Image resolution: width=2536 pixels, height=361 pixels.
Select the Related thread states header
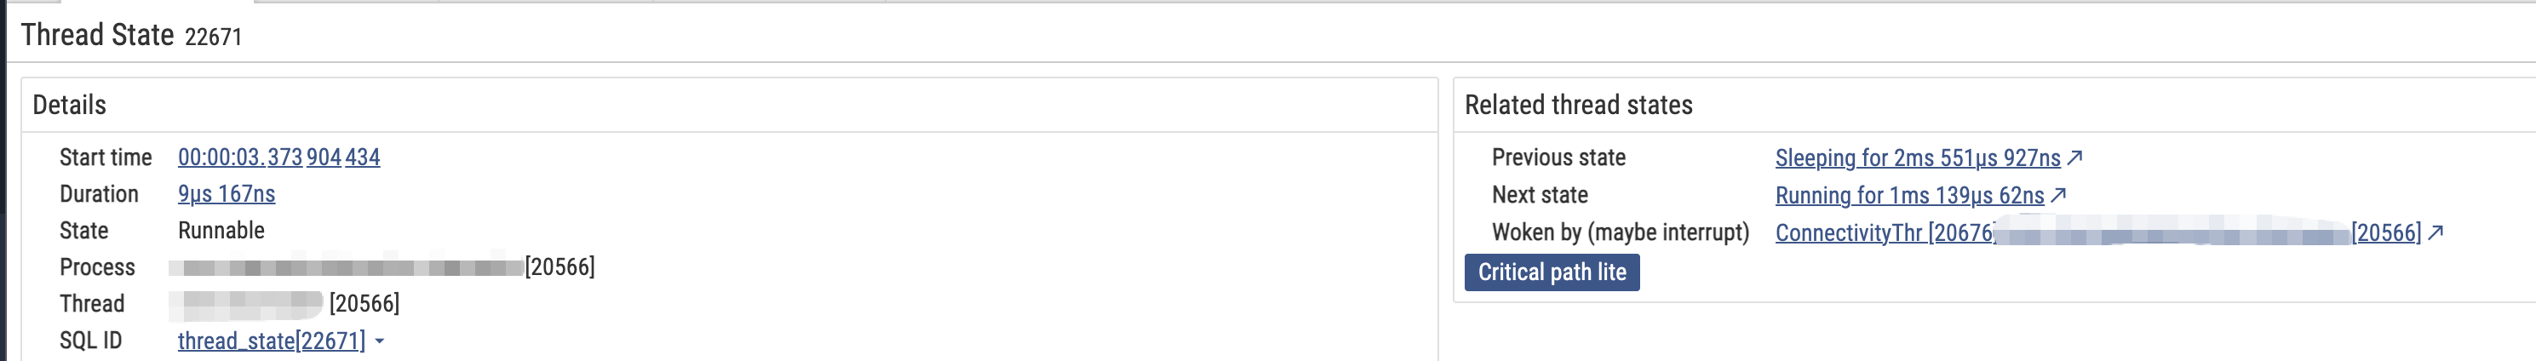click(1578, 106)
